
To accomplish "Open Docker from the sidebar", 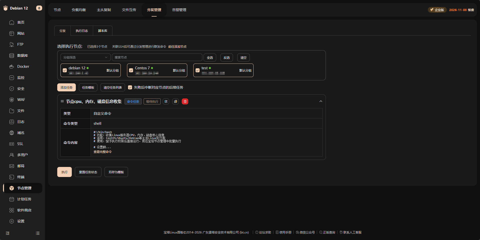I will (x=23, y=67).
